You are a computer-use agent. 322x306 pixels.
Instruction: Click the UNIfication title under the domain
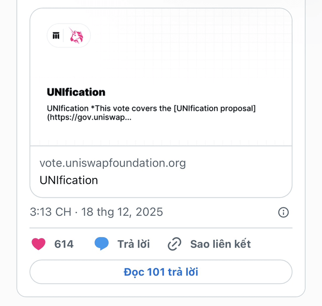coord(68,180)
